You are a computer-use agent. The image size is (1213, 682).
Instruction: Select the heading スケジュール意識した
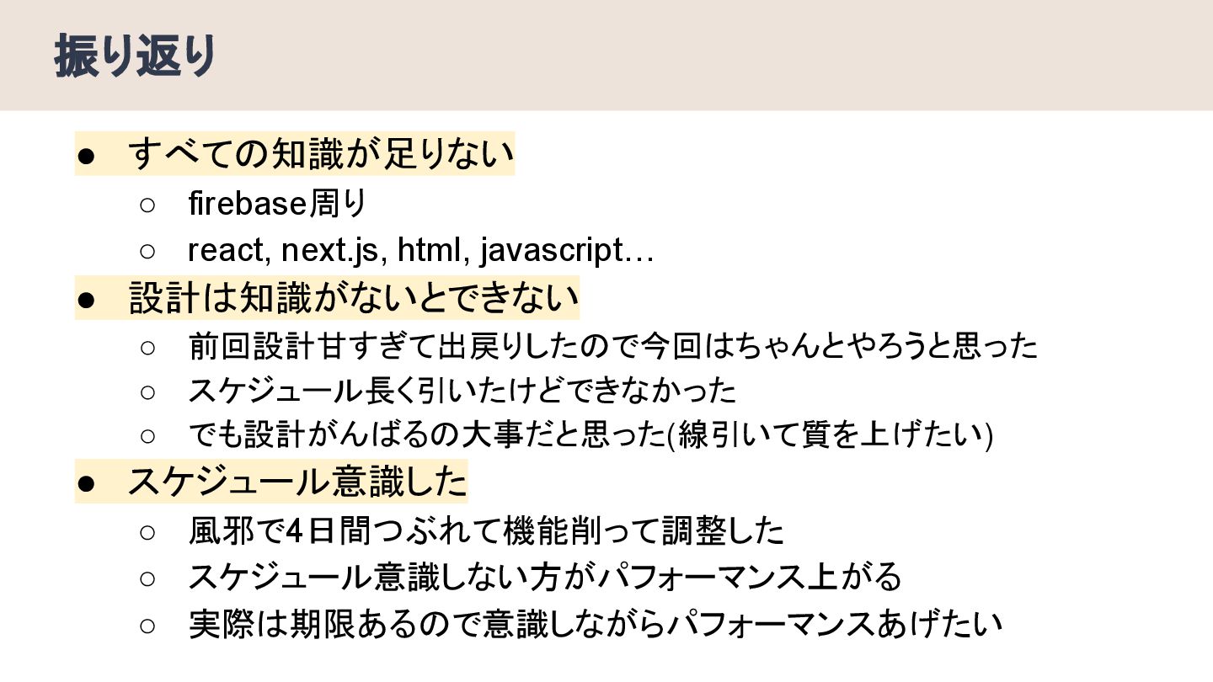click(x=297, y=482)
